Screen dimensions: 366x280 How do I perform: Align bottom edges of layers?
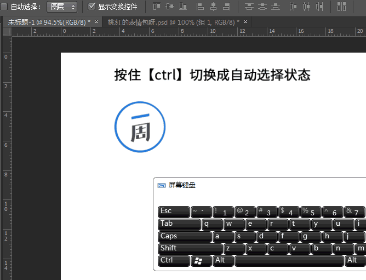click(183, 7)
